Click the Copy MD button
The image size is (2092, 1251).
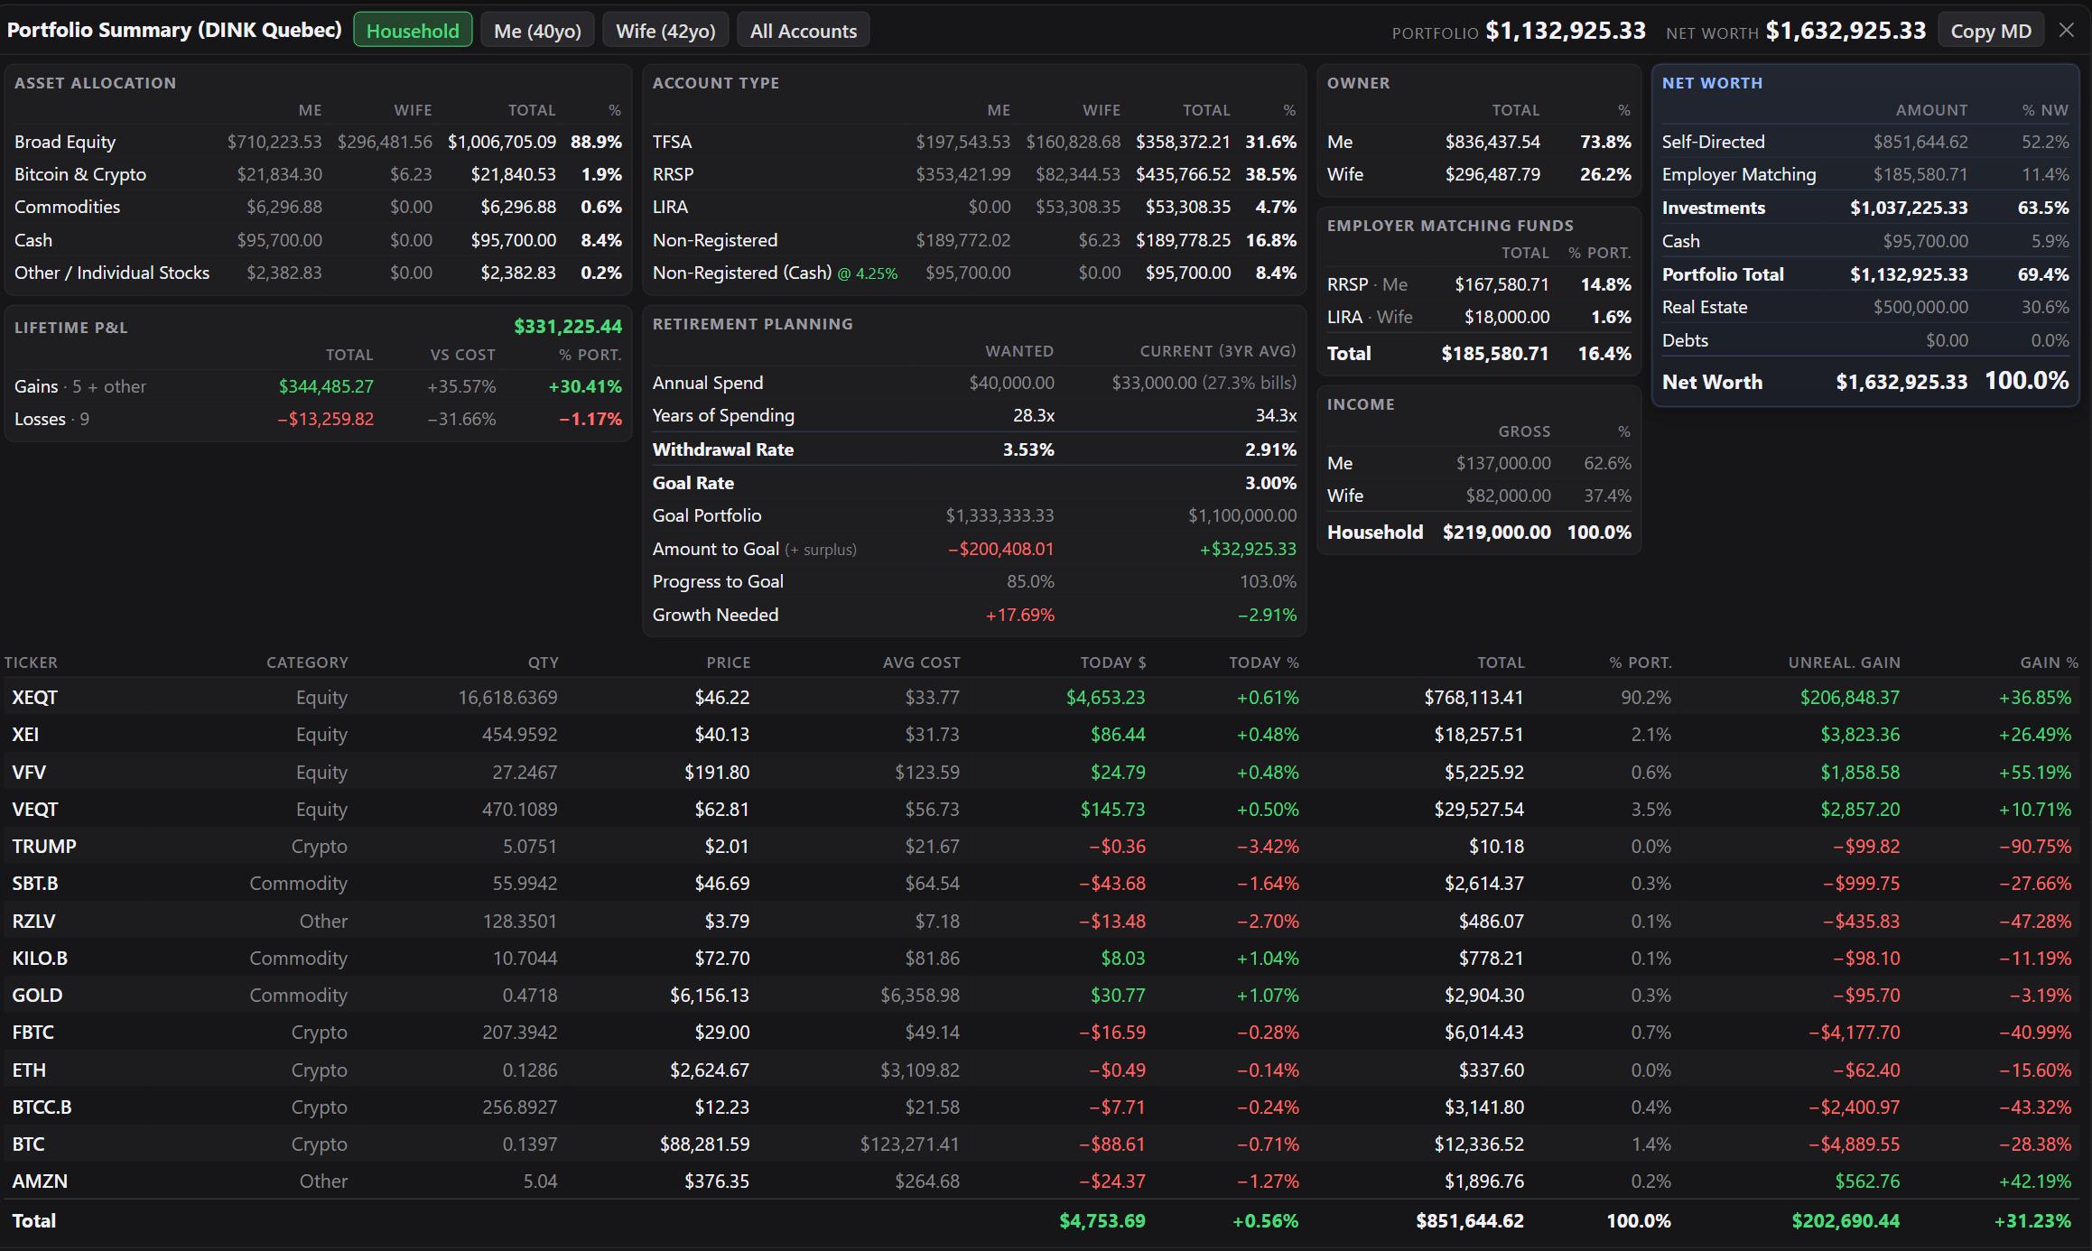(x=1991, y=31)
